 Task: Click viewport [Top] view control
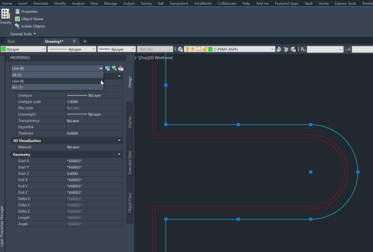click(x=144, y=58)
